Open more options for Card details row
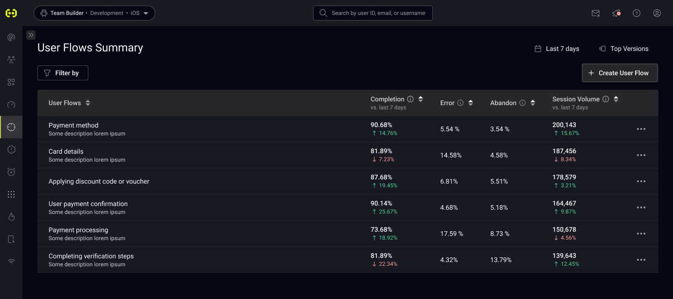673x299 pixels. tap(641, 155)
